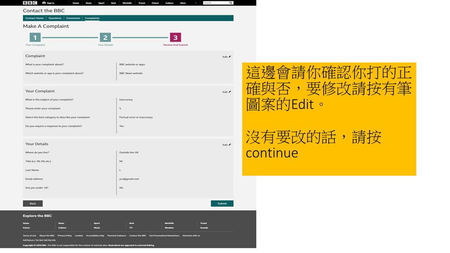This screenshot has height=253, width=450.
Task: Click the answer text 'BBC News website'
Action: click(x=131, y=73)
